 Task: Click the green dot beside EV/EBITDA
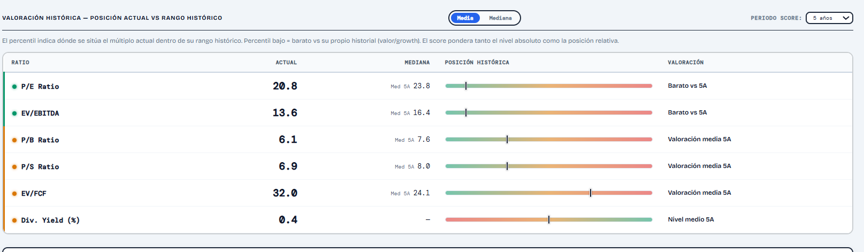14,113
